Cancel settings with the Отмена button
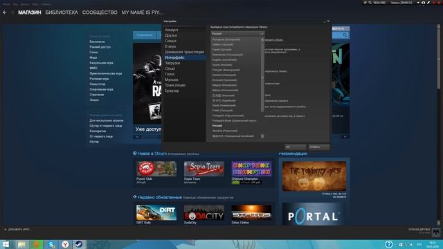 click(318, 147)
